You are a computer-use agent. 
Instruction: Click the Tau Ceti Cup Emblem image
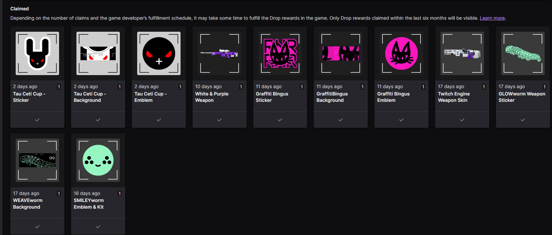tap(159, 53)
